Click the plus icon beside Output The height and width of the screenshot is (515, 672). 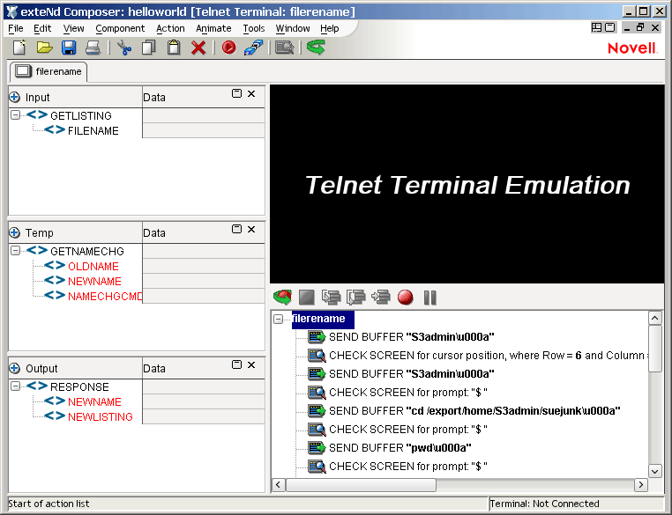click(x=15, y=368)
